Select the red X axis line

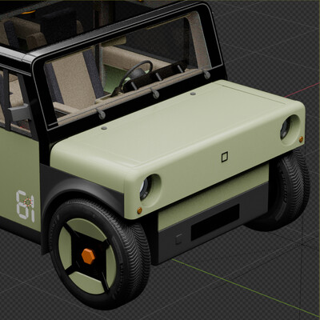click(302, 90)
